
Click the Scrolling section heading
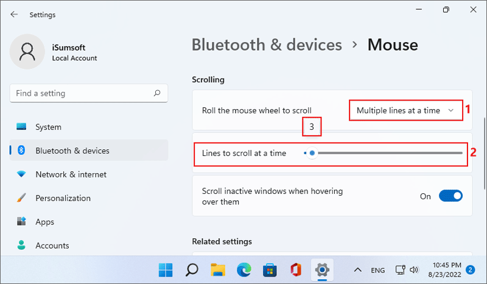point(208,80)
